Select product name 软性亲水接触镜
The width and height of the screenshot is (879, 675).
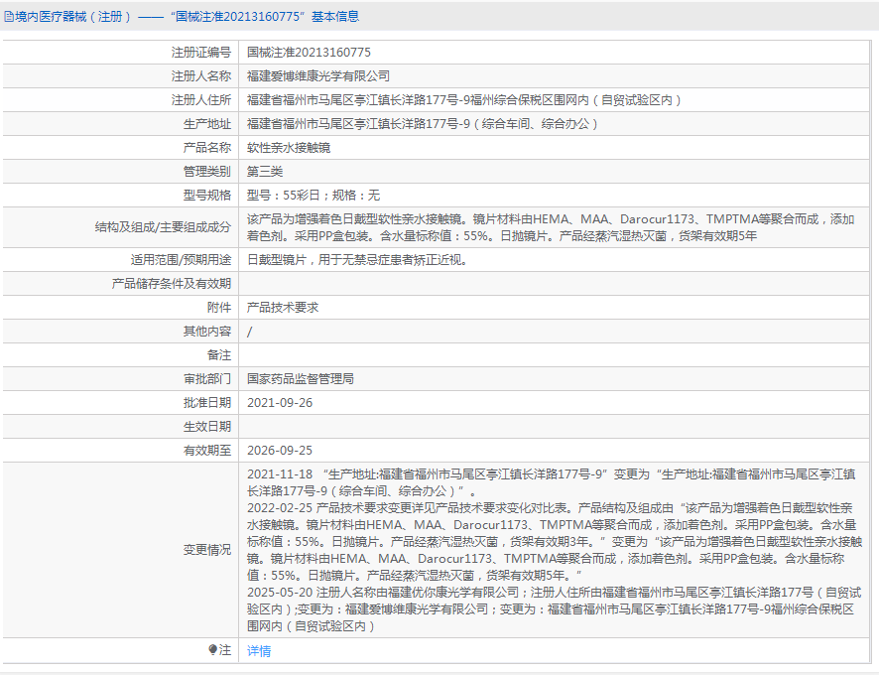click(289, 148)
